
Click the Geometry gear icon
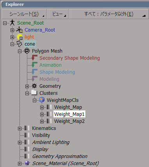34,86
